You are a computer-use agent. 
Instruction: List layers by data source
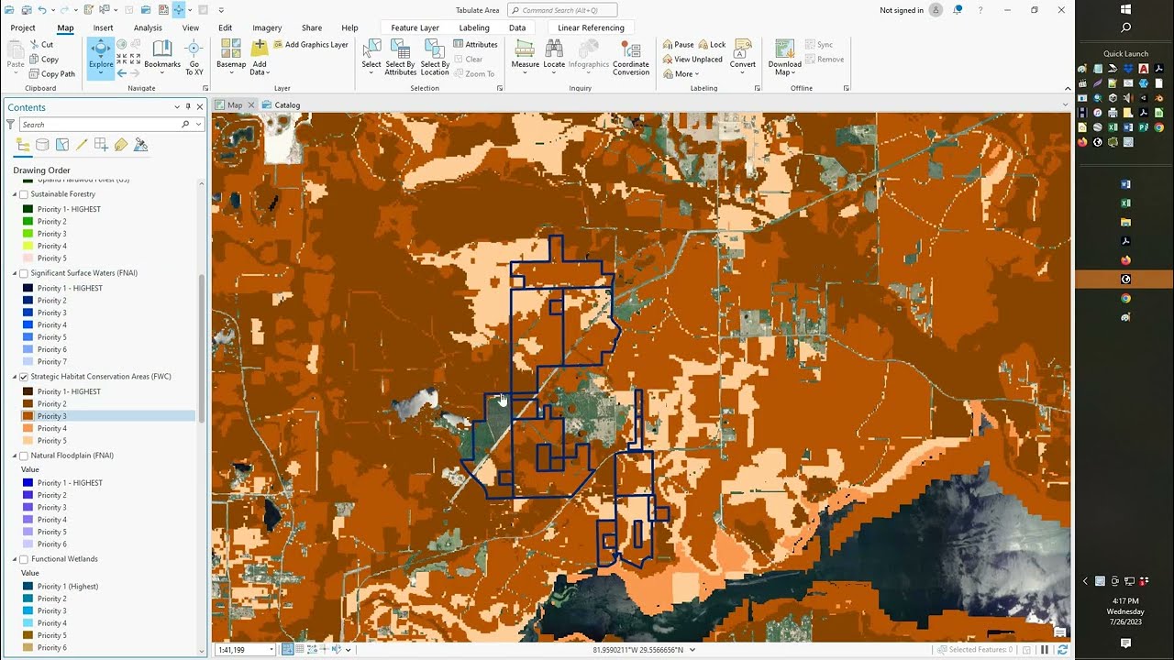click(x=43, y=145)
